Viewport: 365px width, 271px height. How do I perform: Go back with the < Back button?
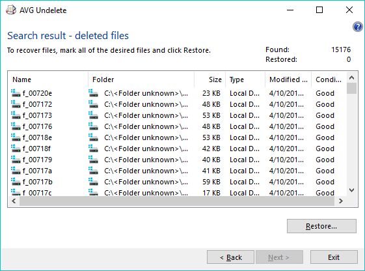click(x=230, y=257)
